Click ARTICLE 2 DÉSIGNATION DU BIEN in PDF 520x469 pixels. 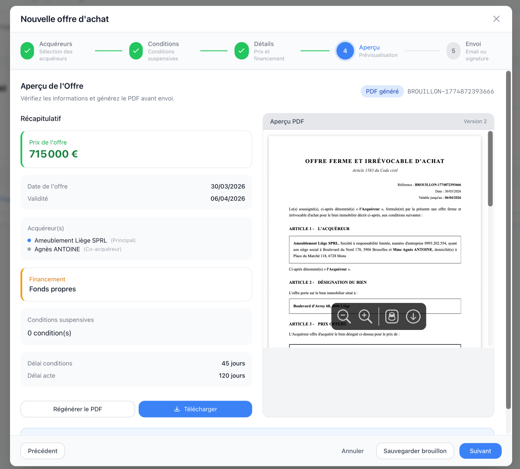coord(328,282)
